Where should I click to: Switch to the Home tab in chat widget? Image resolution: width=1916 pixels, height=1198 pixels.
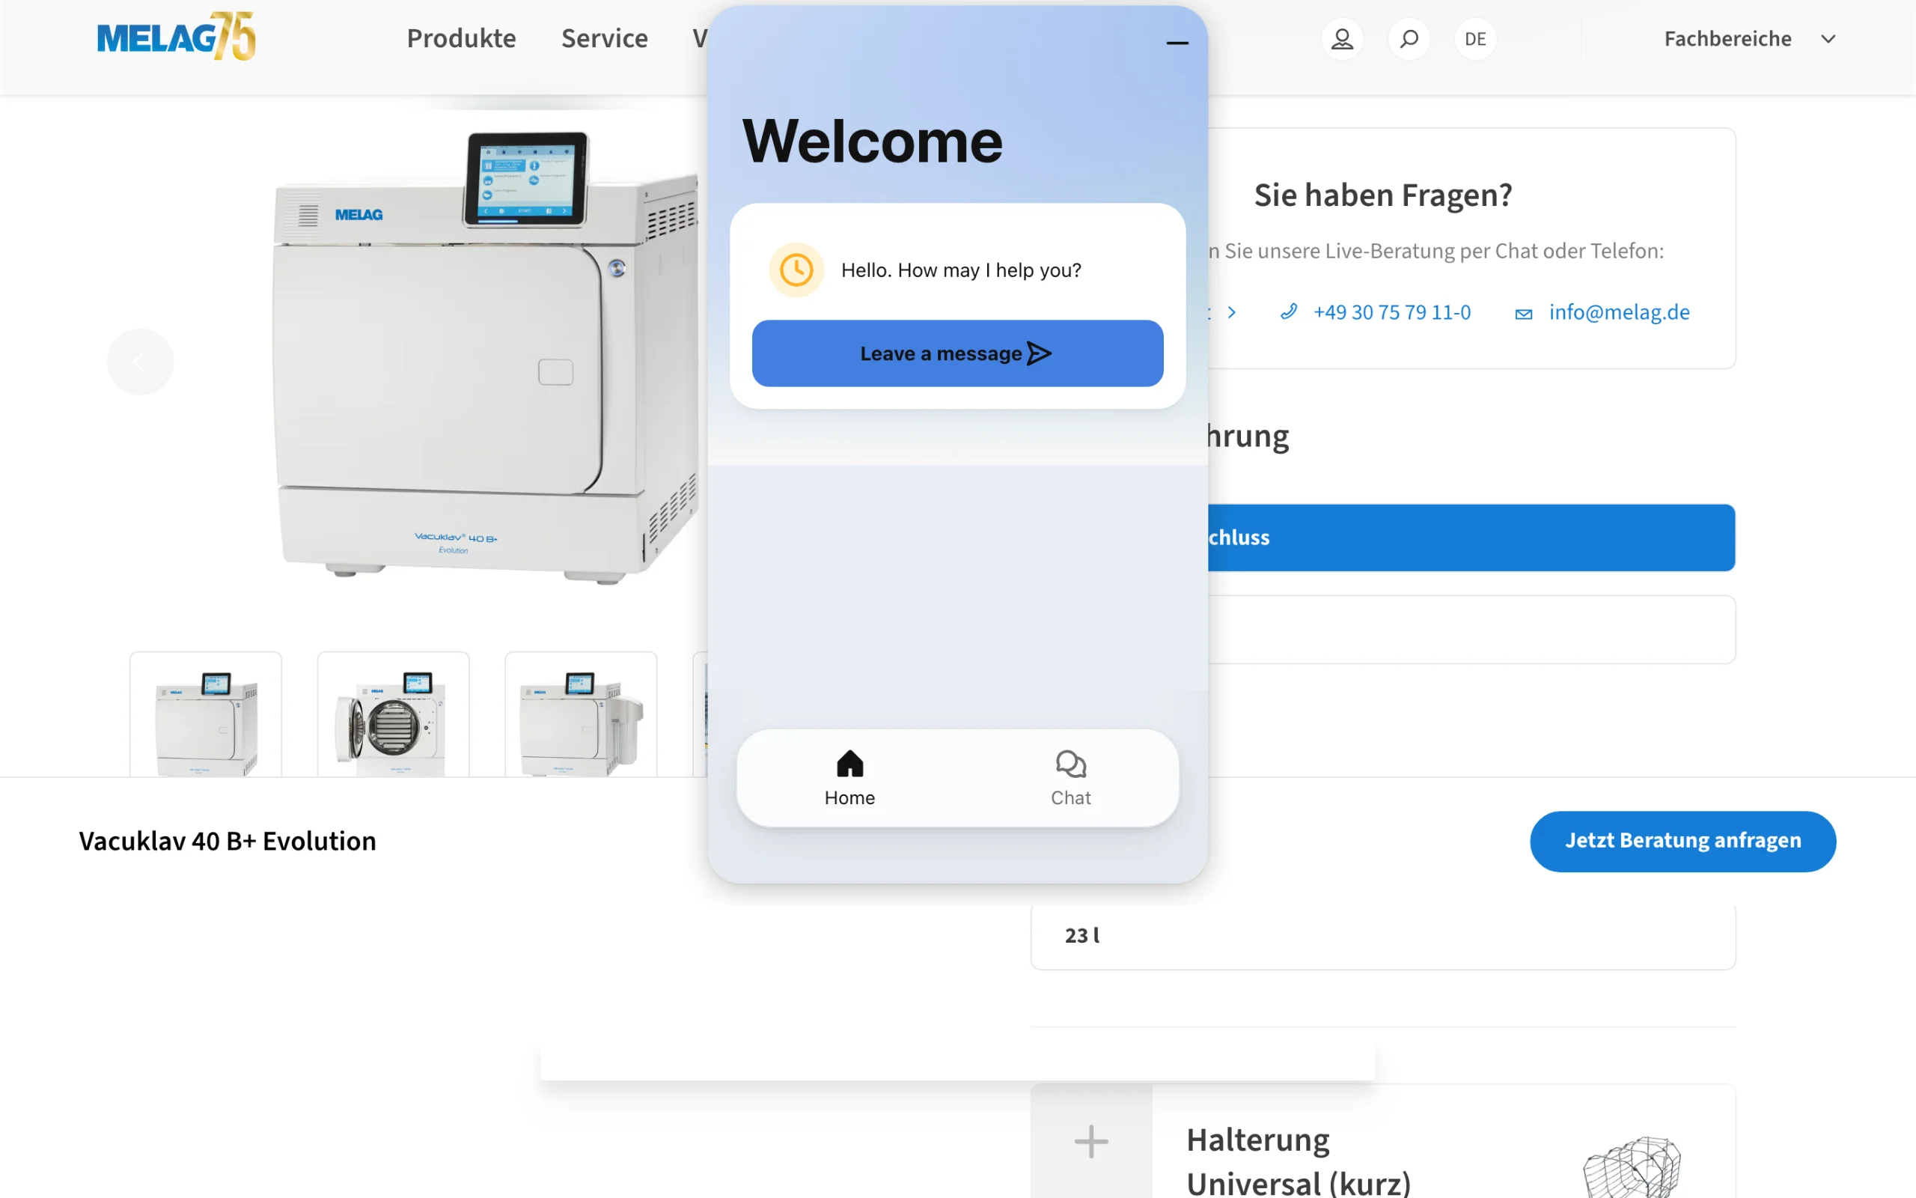pos(849,778)
